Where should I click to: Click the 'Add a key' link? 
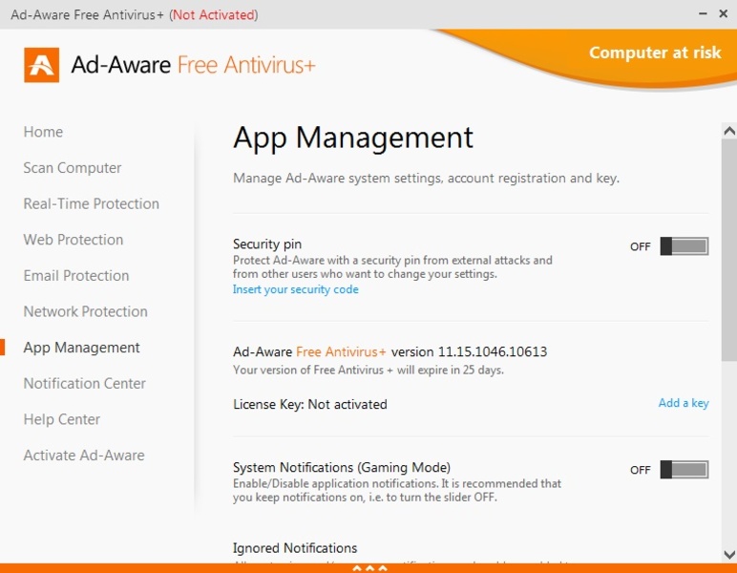pyautogui.click(x=684, y=403)
